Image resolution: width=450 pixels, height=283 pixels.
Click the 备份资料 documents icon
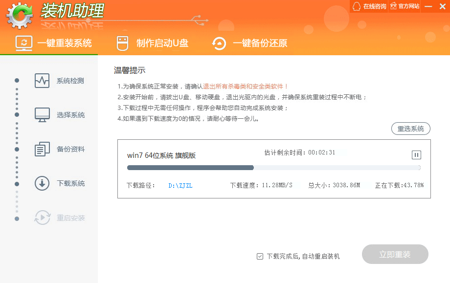tap(42, 149)
